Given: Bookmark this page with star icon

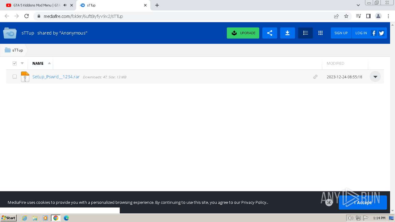Looking at the screenshot, I should click(x=346, y=16).
